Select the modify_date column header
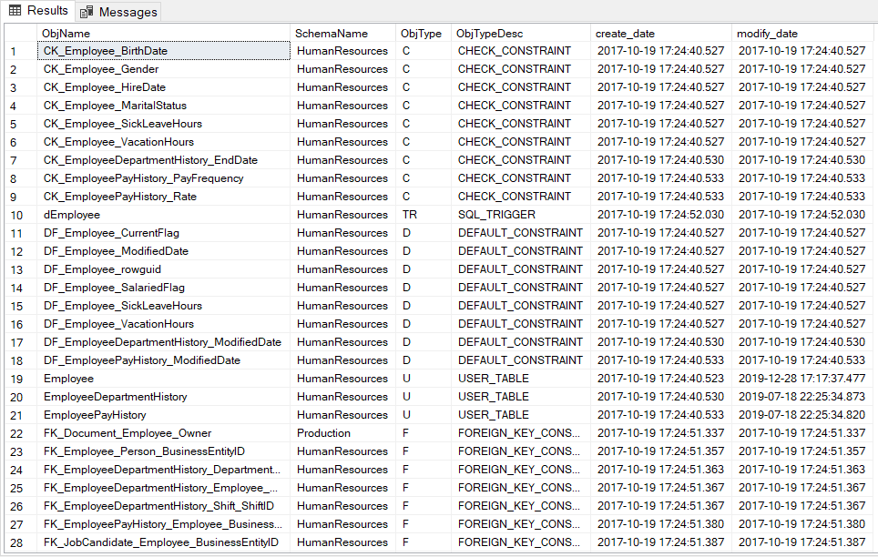The height and width of the screenshot is (557, 878). [804, 34]
